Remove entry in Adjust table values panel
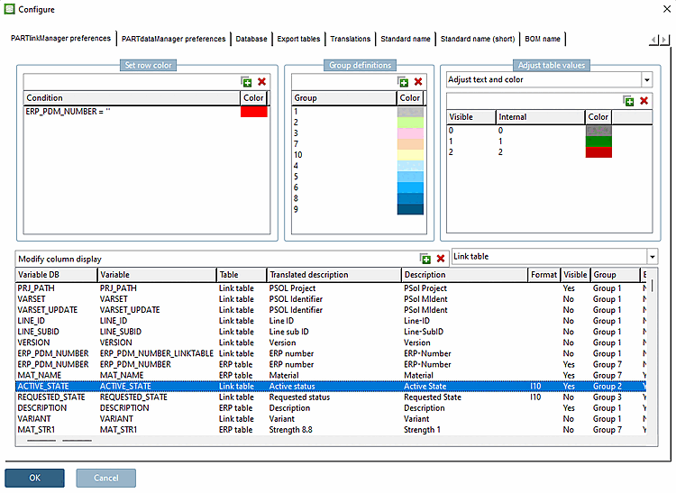676x493 pixels. coord(644,101)
